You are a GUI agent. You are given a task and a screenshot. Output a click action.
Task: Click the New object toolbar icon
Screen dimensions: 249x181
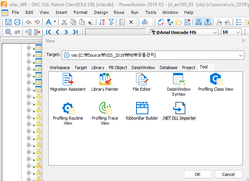pos(161,22)
